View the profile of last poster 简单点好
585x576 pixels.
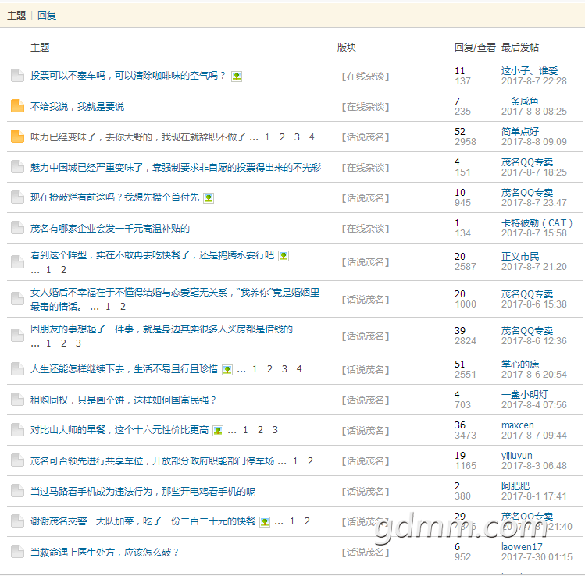(520, 131)
